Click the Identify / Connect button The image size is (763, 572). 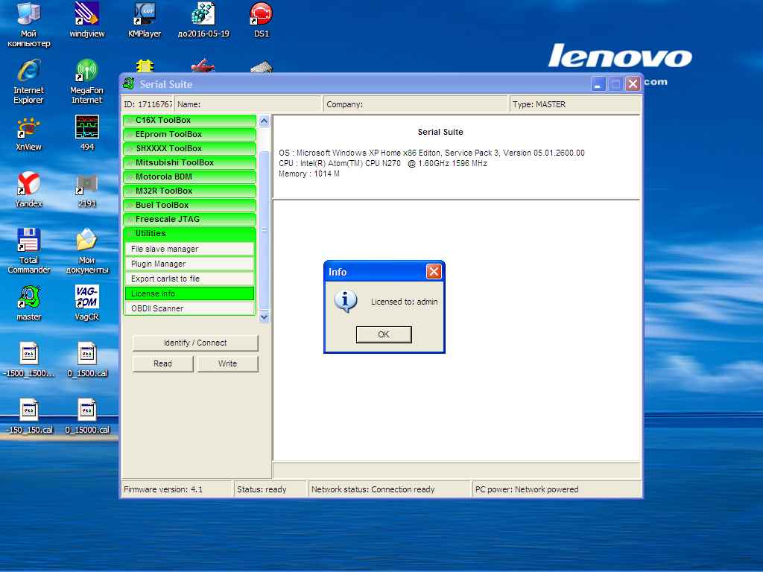tap(195, 343)
